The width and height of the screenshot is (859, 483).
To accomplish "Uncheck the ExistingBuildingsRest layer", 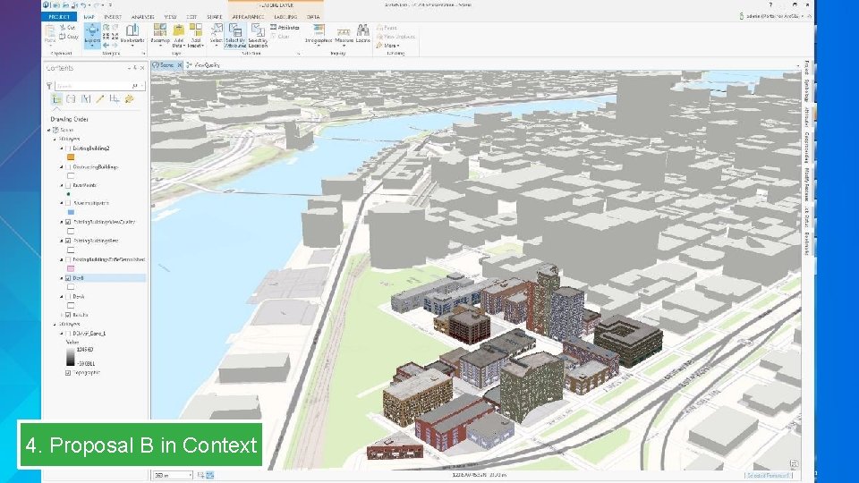I will (x=68, y=241).
